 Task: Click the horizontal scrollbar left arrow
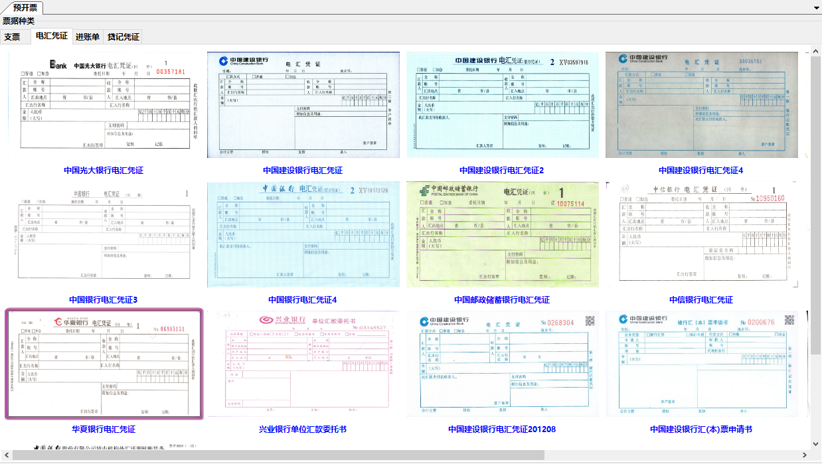pyautogui.click(x=5, y=455)
